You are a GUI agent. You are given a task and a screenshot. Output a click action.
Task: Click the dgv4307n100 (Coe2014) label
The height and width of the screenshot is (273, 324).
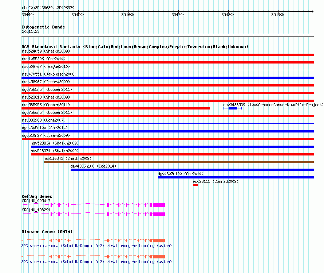click(181, 174)
